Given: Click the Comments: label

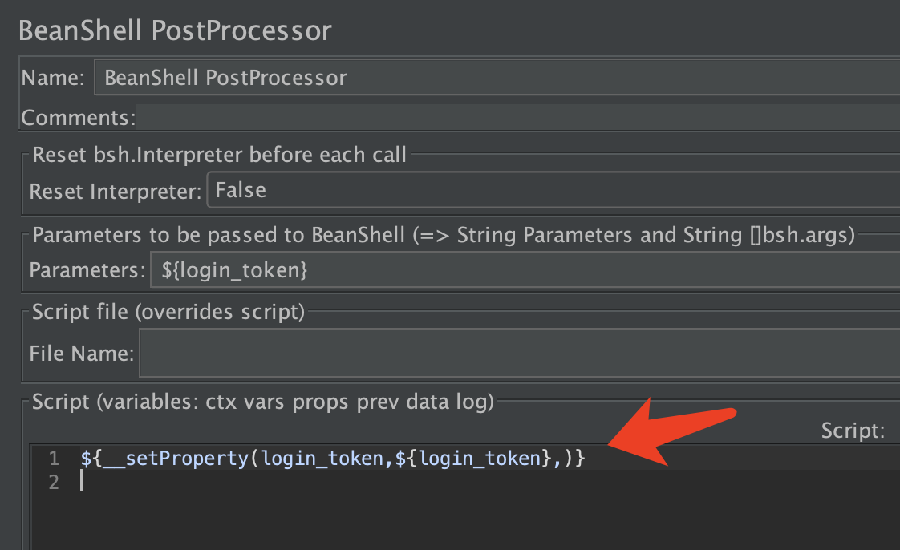Looking at the screenshot, I should point(78,118).
